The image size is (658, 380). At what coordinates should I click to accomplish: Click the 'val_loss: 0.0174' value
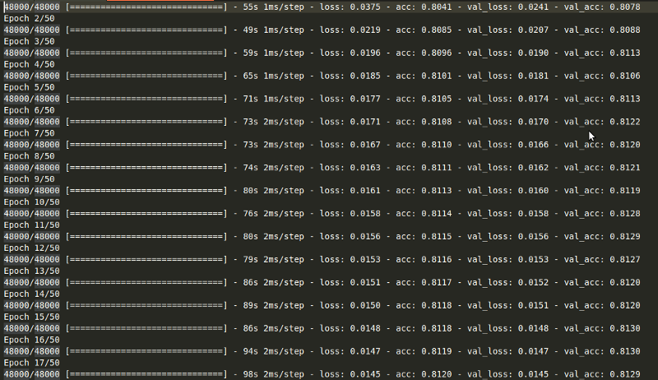[x=507, y=99]
